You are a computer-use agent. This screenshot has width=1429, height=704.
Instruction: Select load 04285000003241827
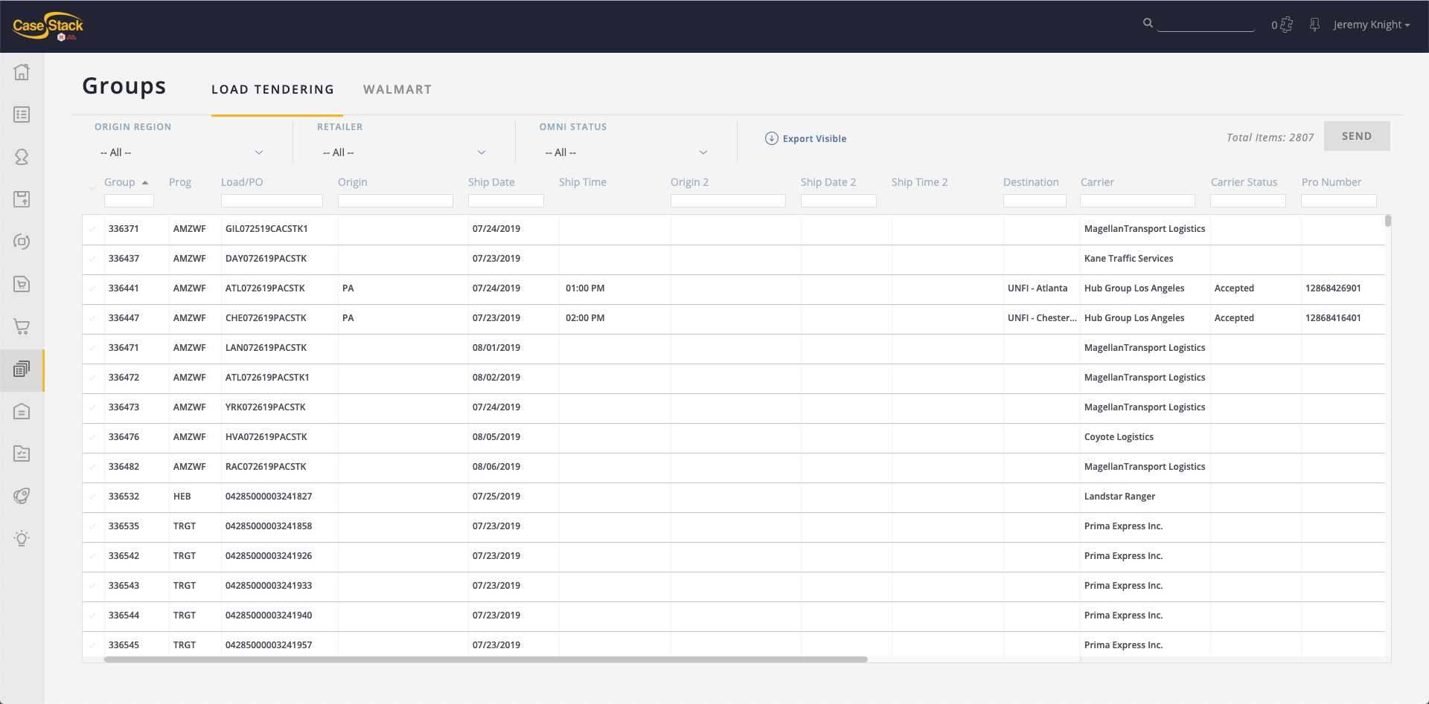pyautogui.click(x=269, y=497)
